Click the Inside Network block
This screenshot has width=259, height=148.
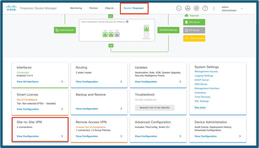pos(65,30)
